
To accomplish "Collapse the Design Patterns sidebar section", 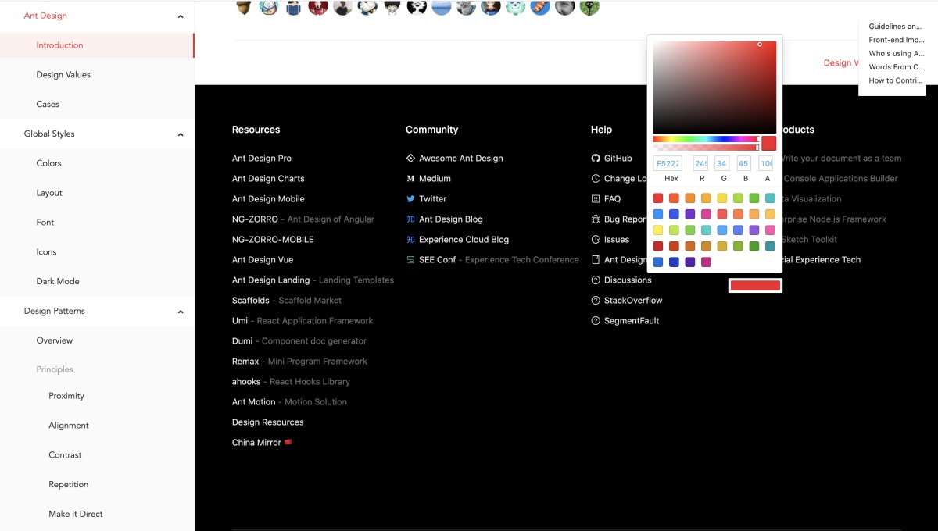I will (x=181, y=312).
